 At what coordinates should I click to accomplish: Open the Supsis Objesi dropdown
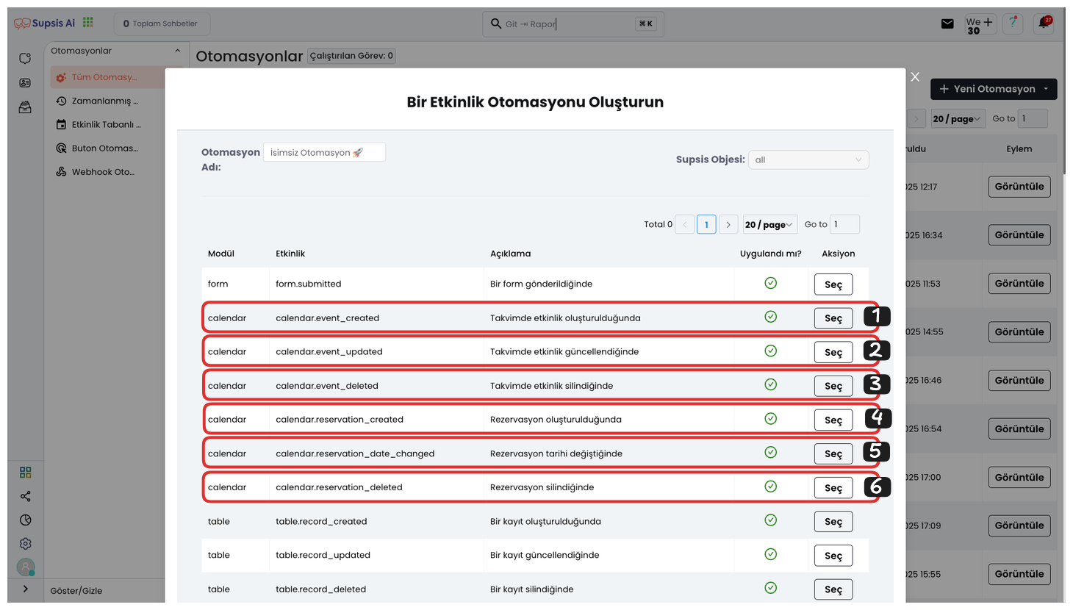(808, 159)
